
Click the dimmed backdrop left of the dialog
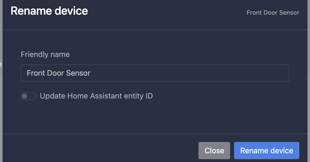pyautogui.click(x=1, y=85)
